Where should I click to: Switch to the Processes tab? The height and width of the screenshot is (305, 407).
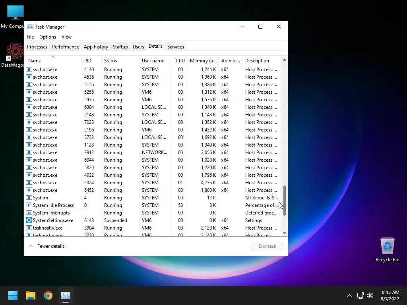click(37, 47)
